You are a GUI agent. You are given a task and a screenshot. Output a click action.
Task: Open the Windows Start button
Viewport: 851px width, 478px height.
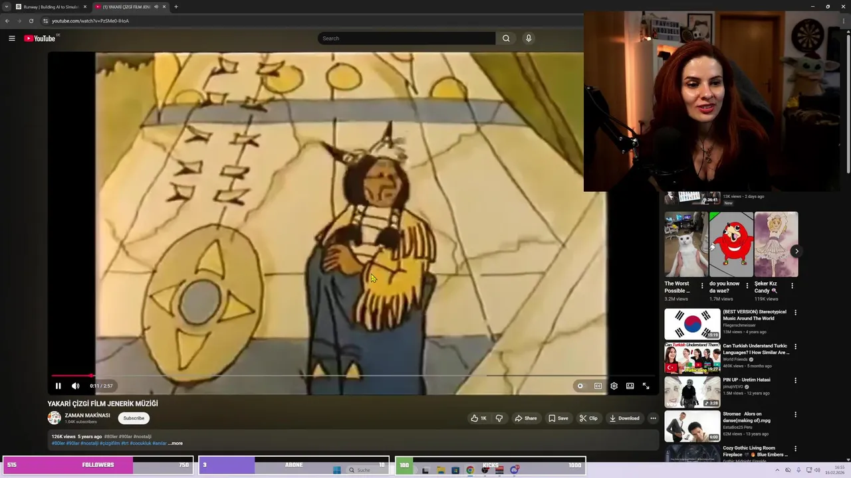(x=336, y=470)
